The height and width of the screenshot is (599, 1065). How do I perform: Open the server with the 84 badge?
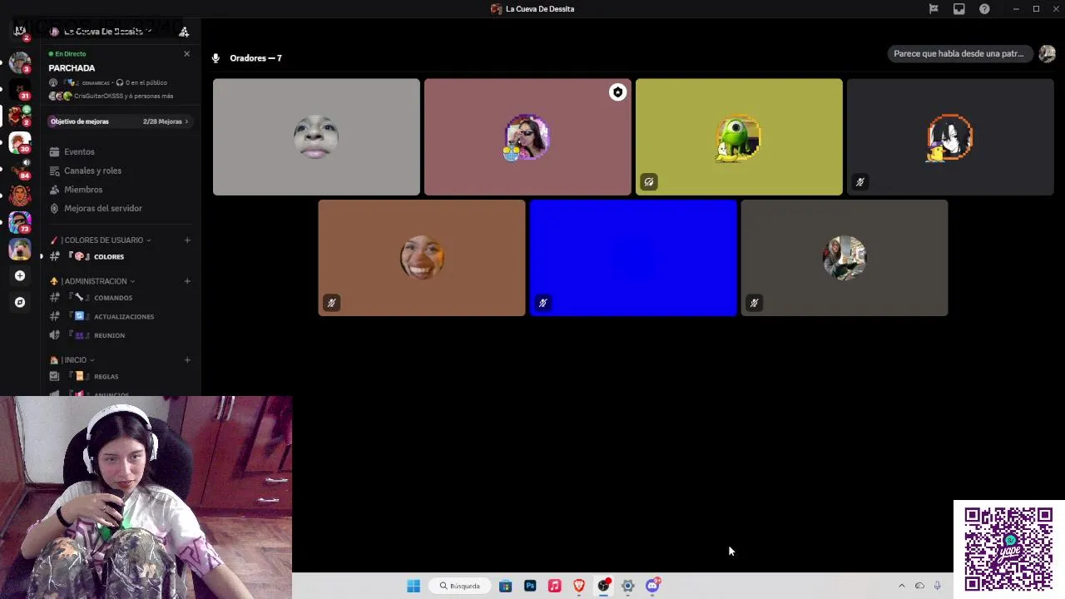click(20, 169)
